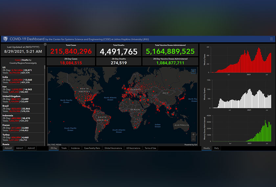Open the hamburger menu in the header
This screenshot has width=276, height=187.
click(x=271, y=39)
